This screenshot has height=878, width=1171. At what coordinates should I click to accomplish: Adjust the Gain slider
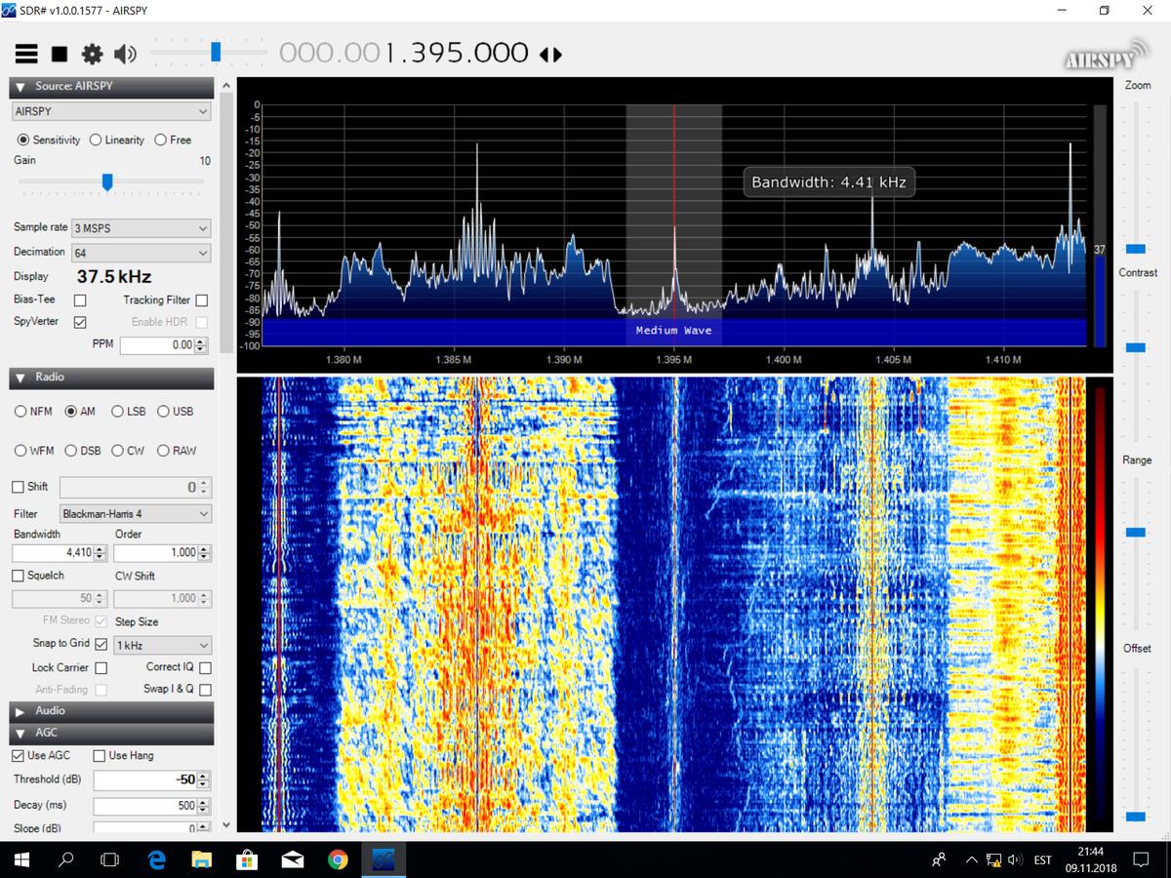pyautogui.click(x=107, y=181)
